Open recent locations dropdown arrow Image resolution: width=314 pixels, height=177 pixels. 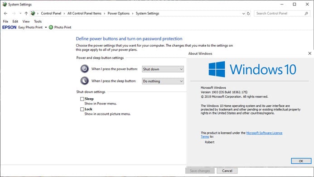(20, 14)
